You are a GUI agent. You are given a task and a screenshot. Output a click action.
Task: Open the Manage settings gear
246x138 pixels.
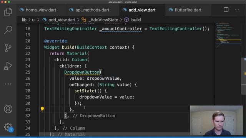(8, 127)
